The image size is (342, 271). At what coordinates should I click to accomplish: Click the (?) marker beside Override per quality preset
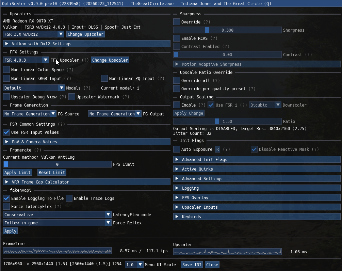(252, 89)
